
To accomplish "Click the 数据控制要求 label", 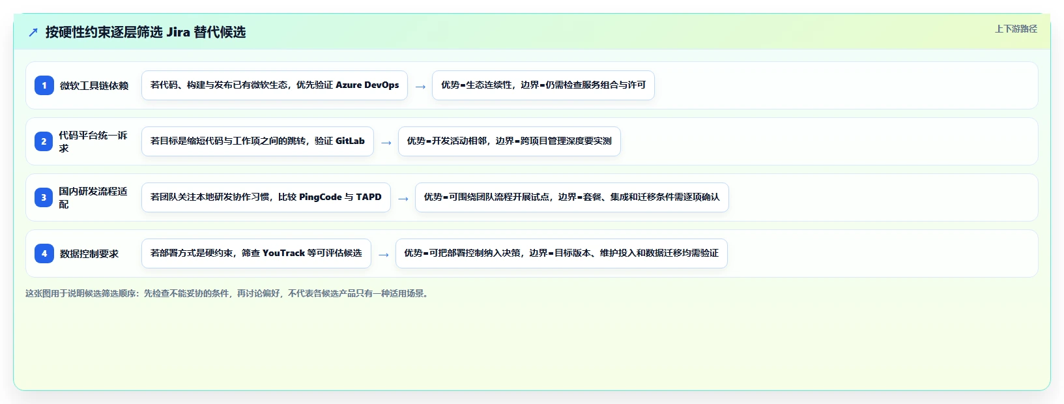I will [89, 253].
